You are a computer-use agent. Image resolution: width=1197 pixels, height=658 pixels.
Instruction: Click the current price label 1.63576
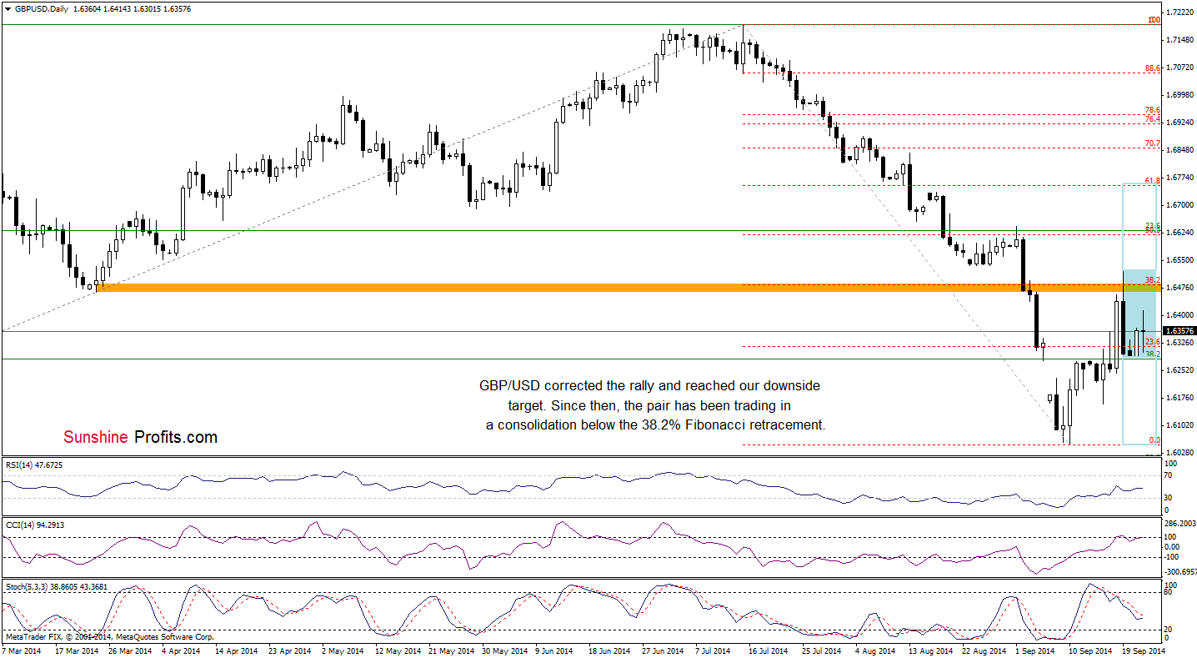click(x=1179, y=331)
